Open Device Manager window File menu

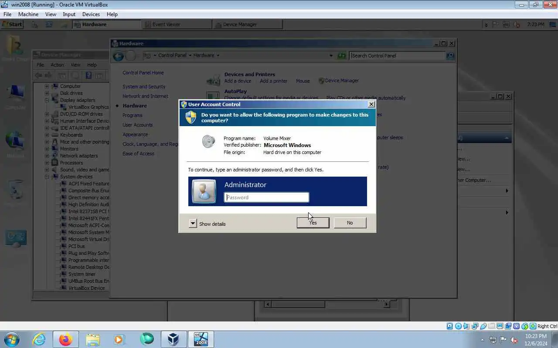[40, 65]
